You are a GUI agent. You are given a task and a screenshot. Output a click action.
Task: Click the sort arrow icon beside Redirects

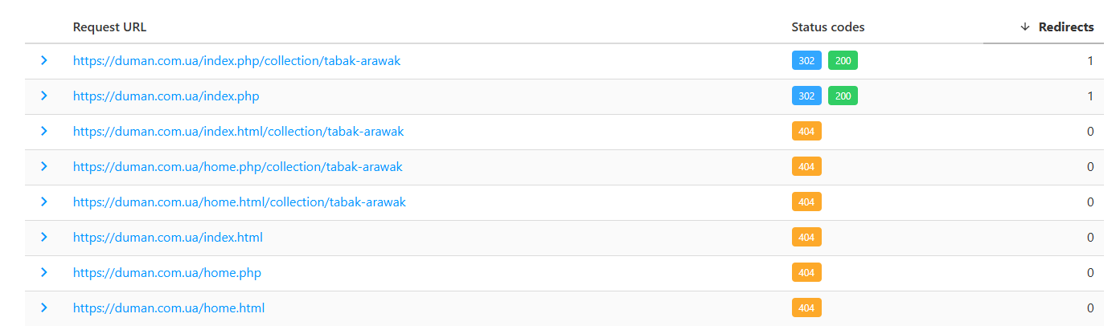1025,26
